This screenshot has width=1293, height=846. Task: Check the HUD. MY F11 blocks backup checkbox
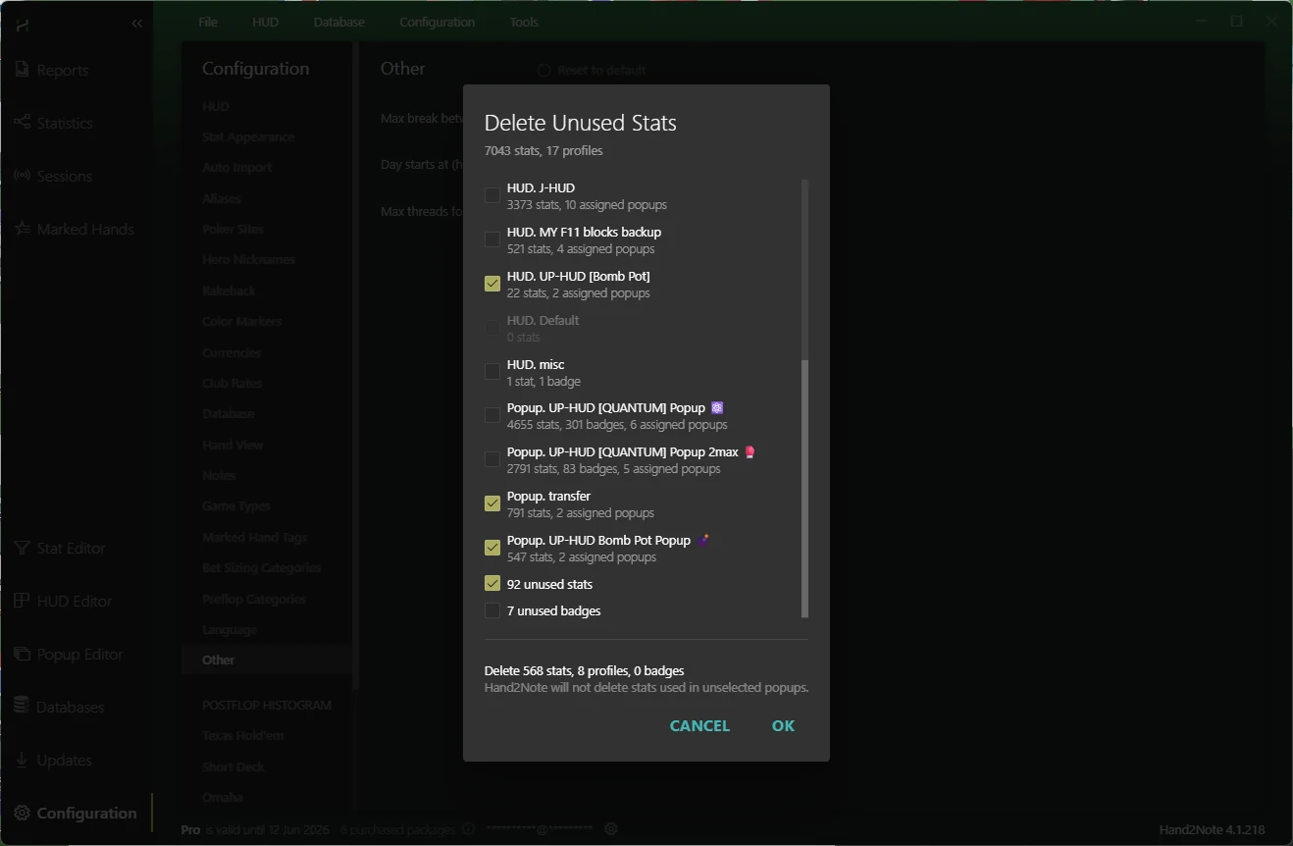[x=492, y=239]
